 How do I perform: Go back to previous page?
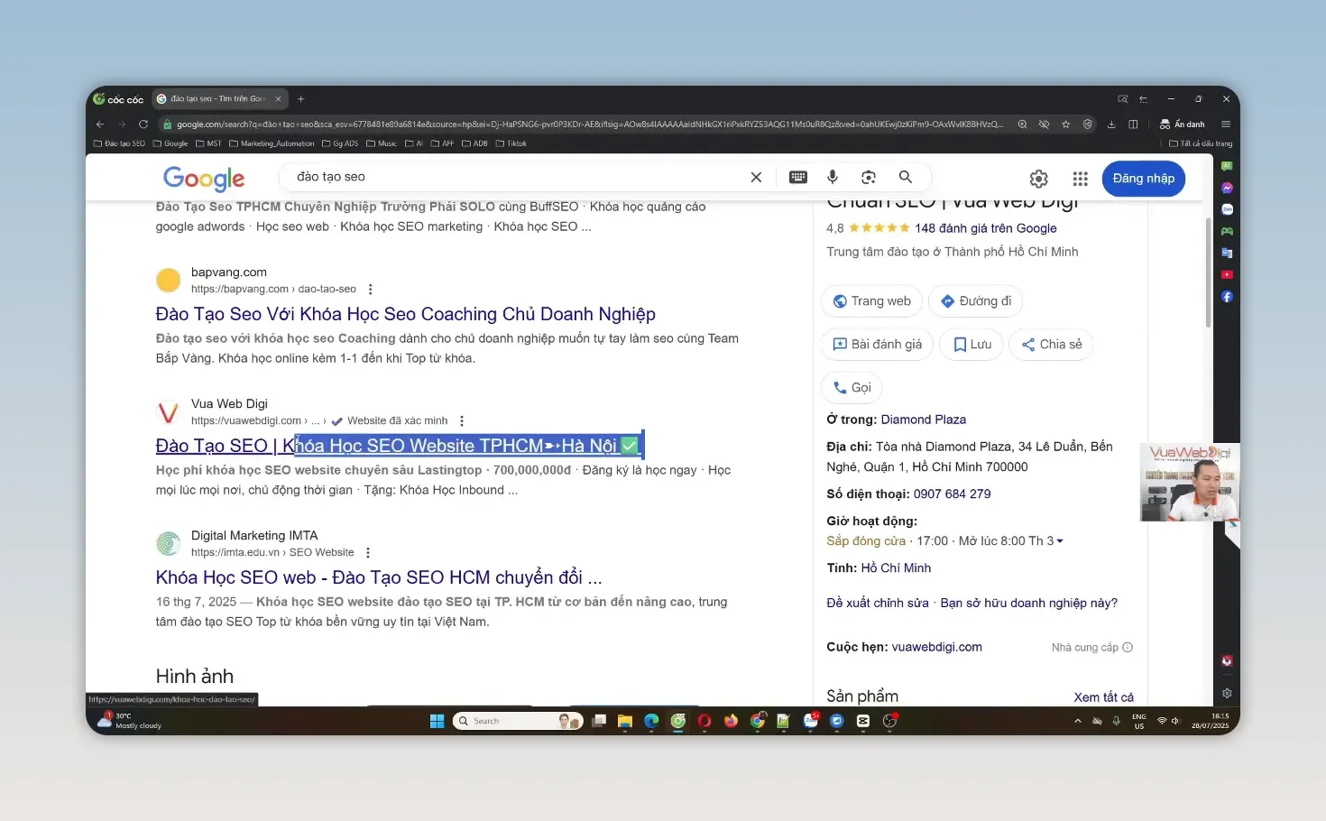point(100,125)
